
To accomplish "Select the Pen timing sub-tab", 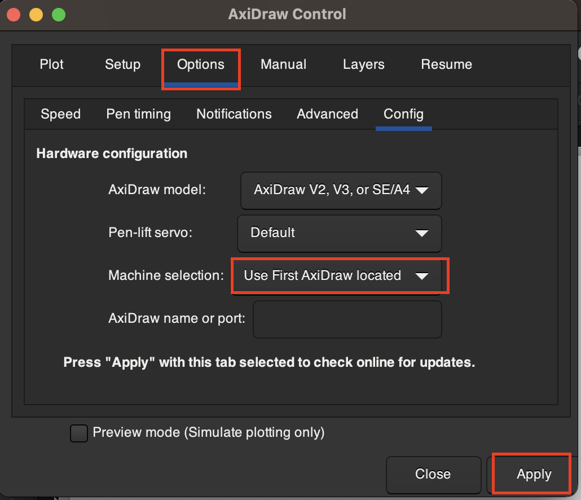I will 139,114.
